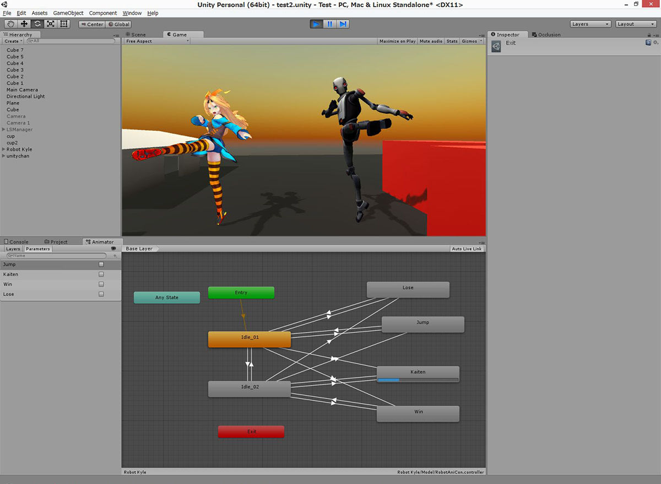Image resolution: width=661 pixels, height=484 pixels.
Task: Open the Window menu
Action: coord(132,13)
